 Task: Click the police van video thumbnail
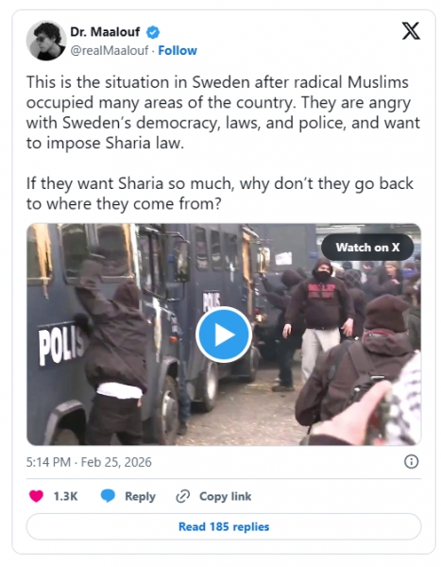coord(224,335)
